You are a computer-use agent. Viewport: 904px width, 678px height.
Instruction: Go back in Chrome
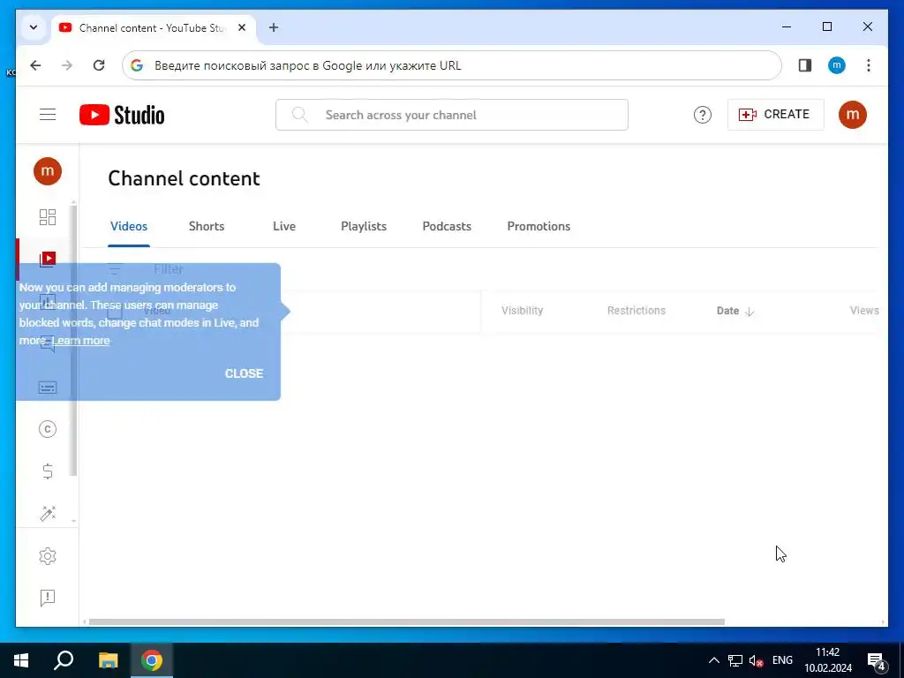pos(35,65)
